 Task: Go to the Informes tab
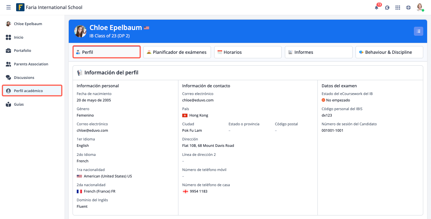pyautogui.click(x=318, y=52)
